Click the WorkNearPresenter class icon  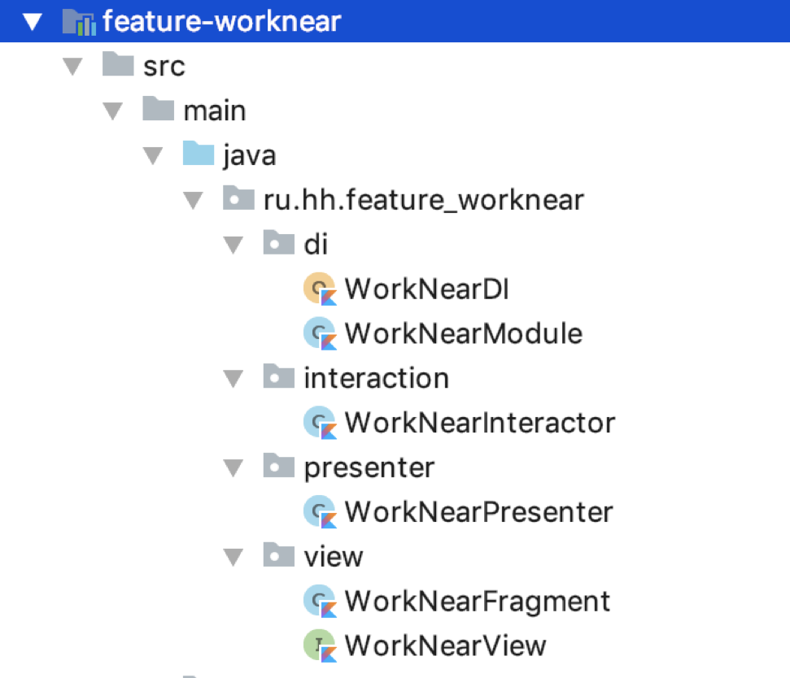[x=320, y=512]
